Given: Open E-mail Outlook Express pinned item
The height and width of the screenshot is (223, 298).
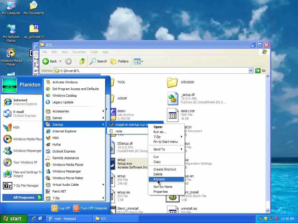Looking at the screenshot, I should [22, 114].
